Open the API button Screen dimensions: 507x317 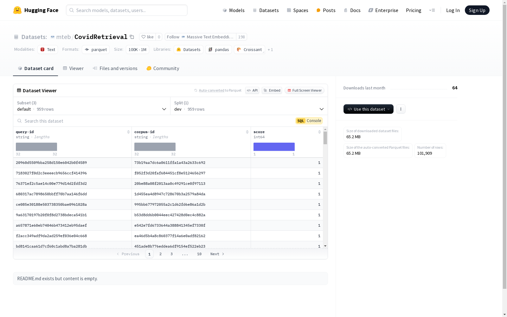pyautogui.click(x=252, y=90)
